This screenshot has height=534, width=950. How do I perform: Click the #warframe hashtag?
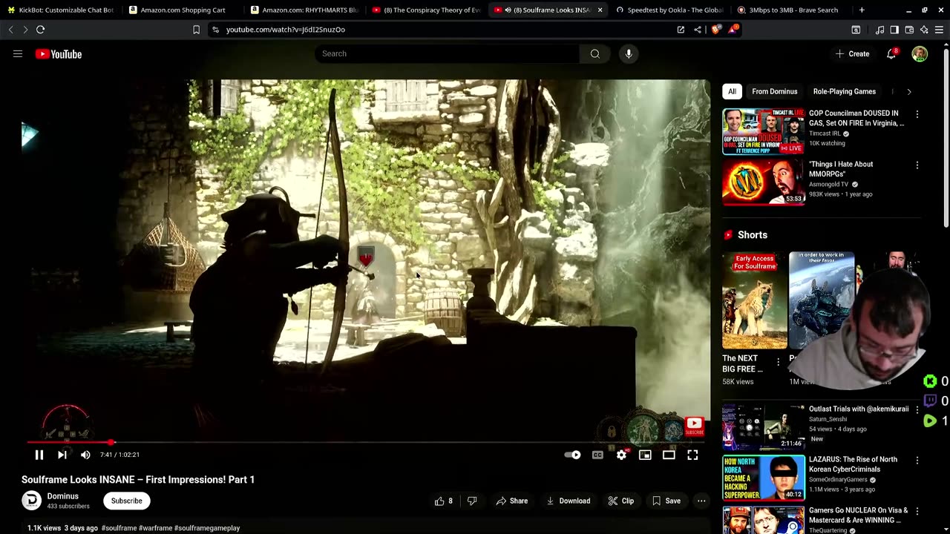point(155,528)
